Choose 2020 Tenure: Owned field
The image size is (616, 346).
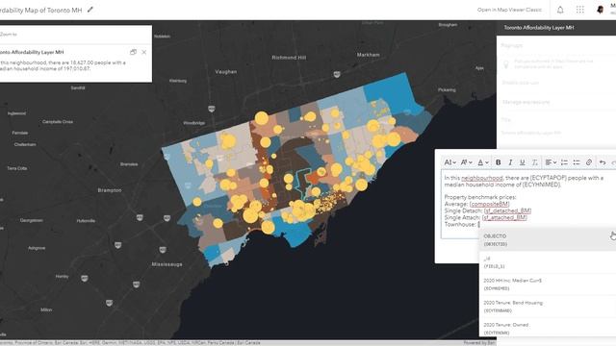click(548, 328)
